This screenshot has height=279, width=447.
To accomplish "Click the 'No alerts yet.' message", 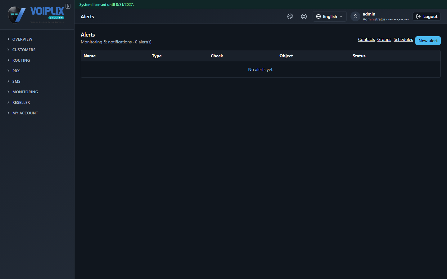I will (x=261, y=69).
